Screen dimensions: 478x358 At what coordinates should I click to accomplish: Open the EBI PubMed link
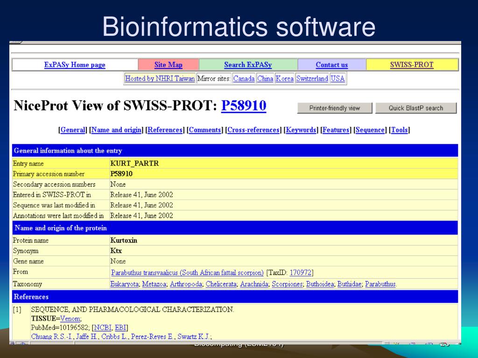[120, 328]
